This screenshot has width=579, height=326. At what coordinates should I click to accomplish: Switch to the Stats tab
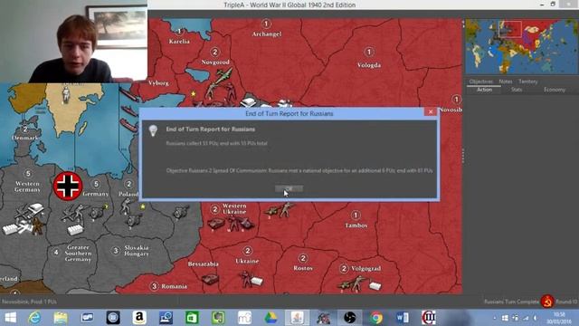(517, 90)
